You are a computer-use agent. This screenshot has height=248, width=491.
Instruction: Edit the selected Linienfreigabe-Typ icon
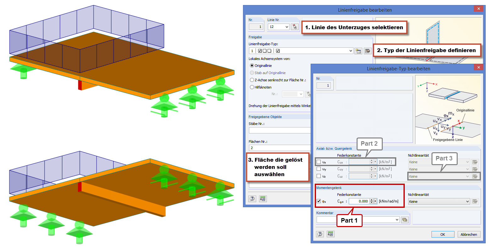pyautogui.click(x=367, y=51)
